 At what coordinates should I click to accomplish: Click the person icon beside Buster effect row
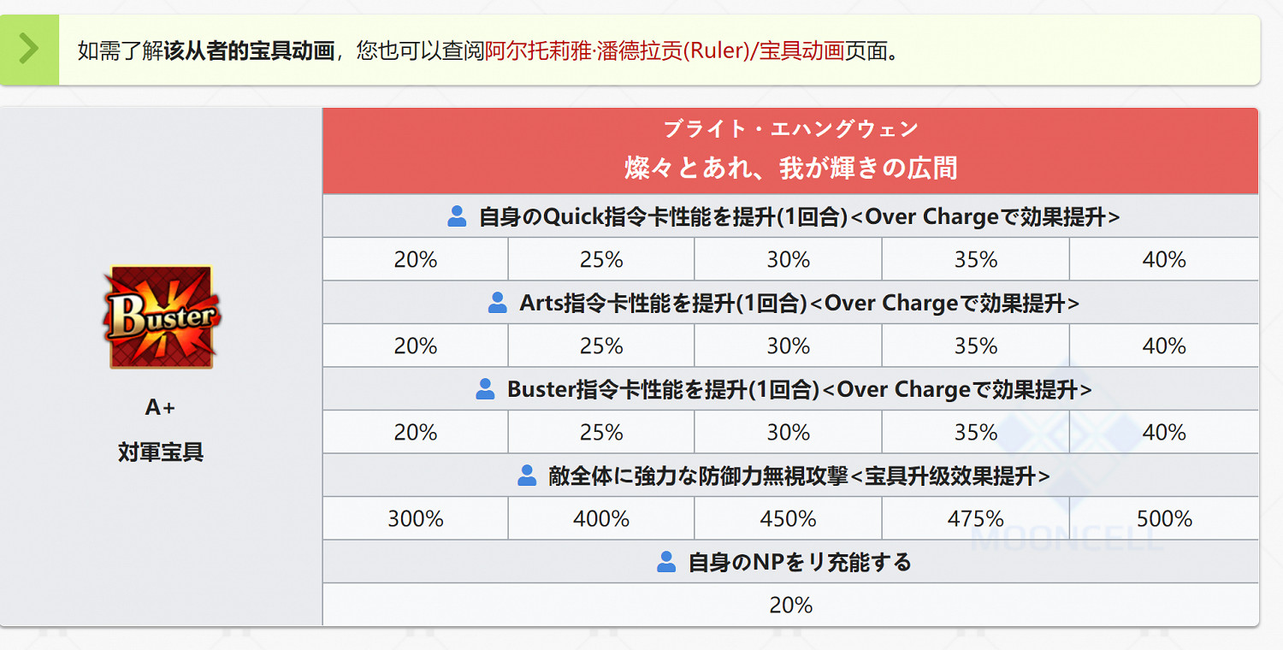[485, 388]
